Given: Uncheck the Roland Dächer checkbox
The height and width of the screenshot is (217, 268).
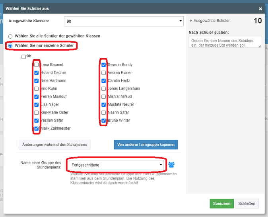Looking at the screenshot, I should tap(37, 72).
